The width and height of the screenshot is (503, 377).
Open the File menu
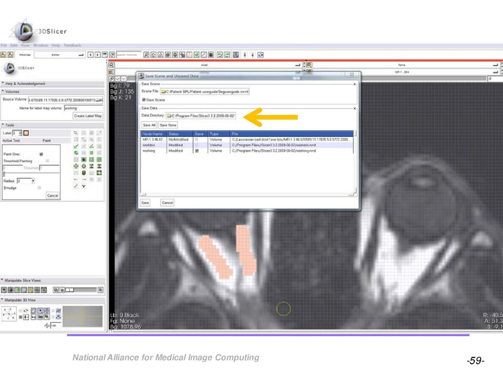pos(4,45)
